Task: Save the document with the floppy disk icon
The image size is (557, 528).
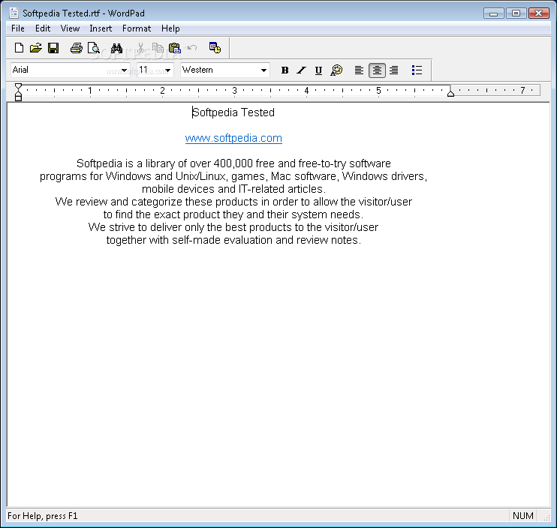Action: (x=53, y=48)
